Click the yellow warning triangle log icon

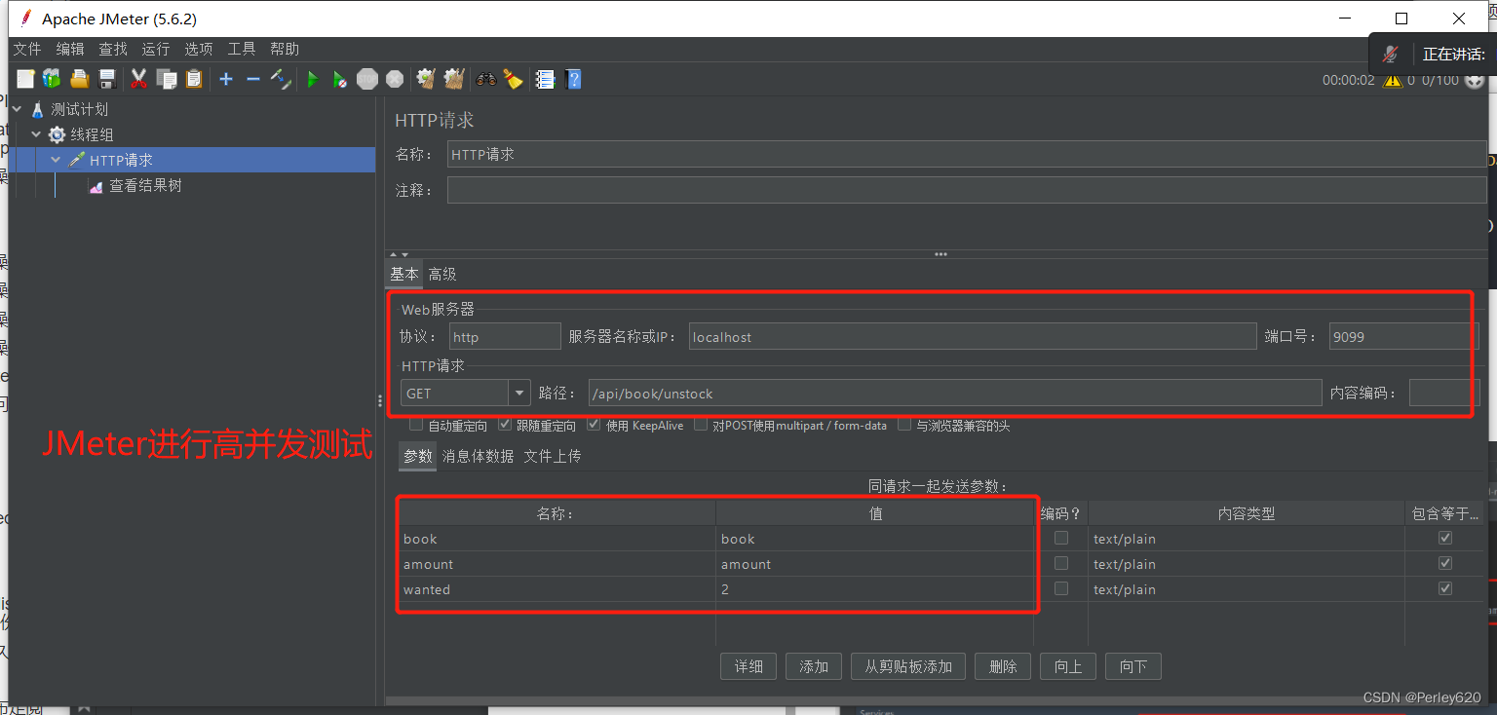1392,80
